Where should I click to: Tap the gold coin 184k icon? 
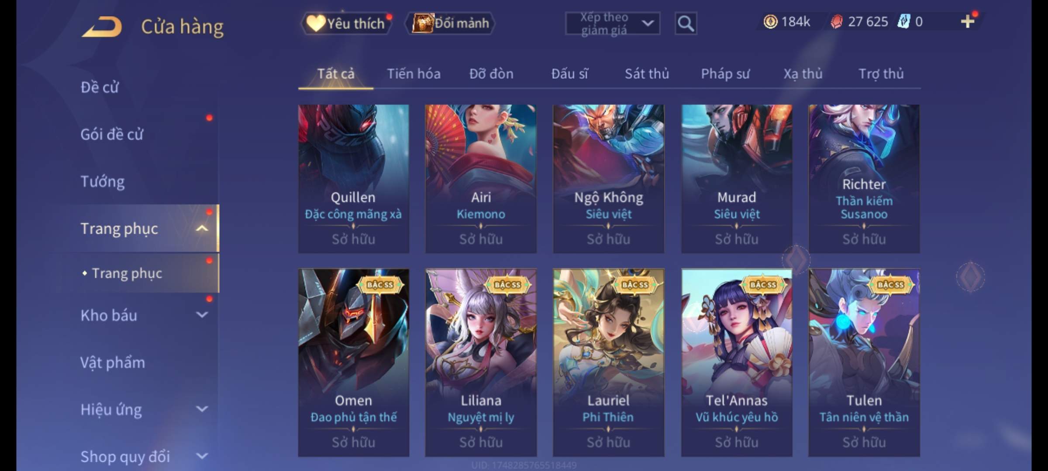click(770, 21)
